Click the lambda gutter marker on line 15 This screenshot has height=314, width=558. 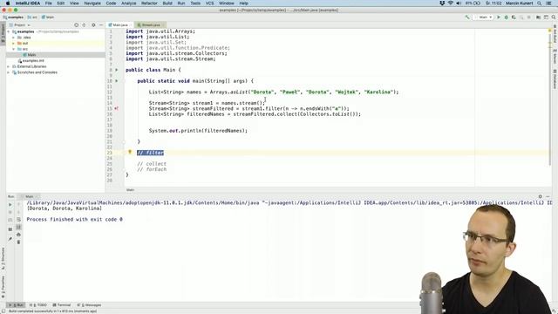116,108
